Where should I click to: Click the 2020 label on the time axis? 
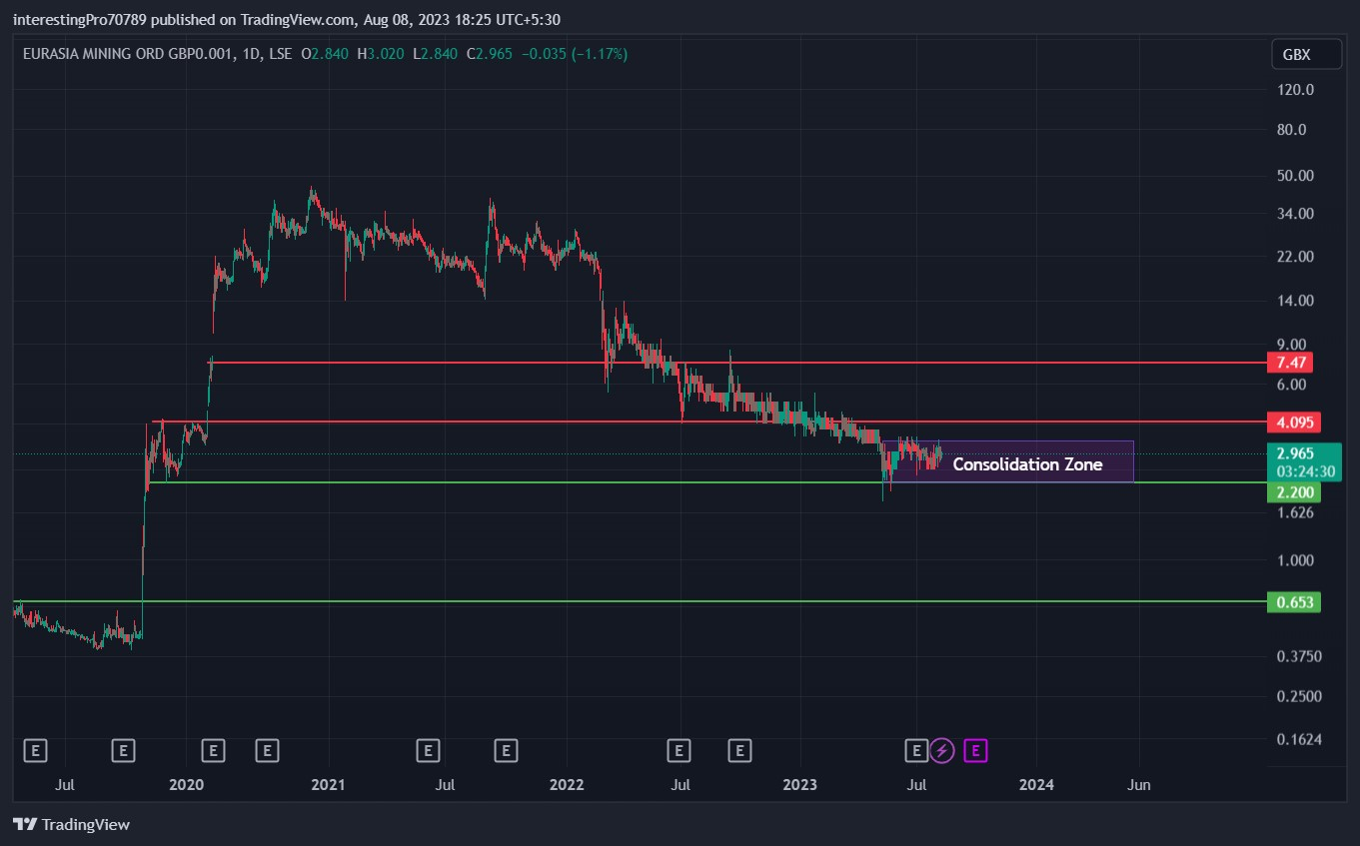point(187,785)
